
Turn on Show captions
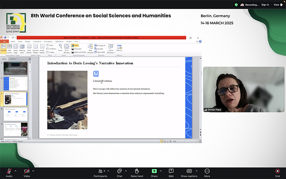coord(189,171)
